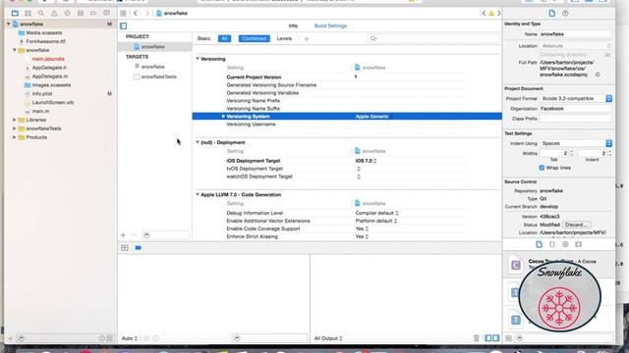The image size is (629, 353).
Task: Show the variables view pane button
Action: pyautogui.click(x=488, y=338)
